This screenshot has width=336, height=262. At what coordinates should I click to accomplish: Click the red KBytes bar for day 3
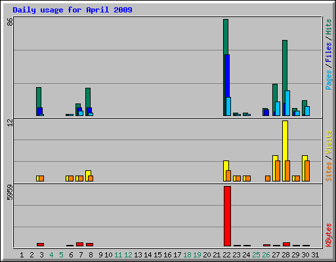point(40,244)
